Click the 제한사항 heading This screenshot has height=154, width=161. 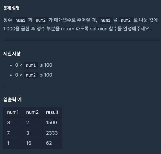pyautogui.click(x=12, y=54)
